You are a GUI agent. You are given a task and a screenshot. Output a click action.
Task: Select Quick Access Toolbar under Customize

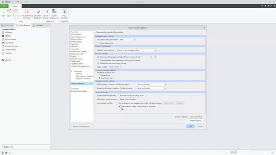(x=85, y=76)
